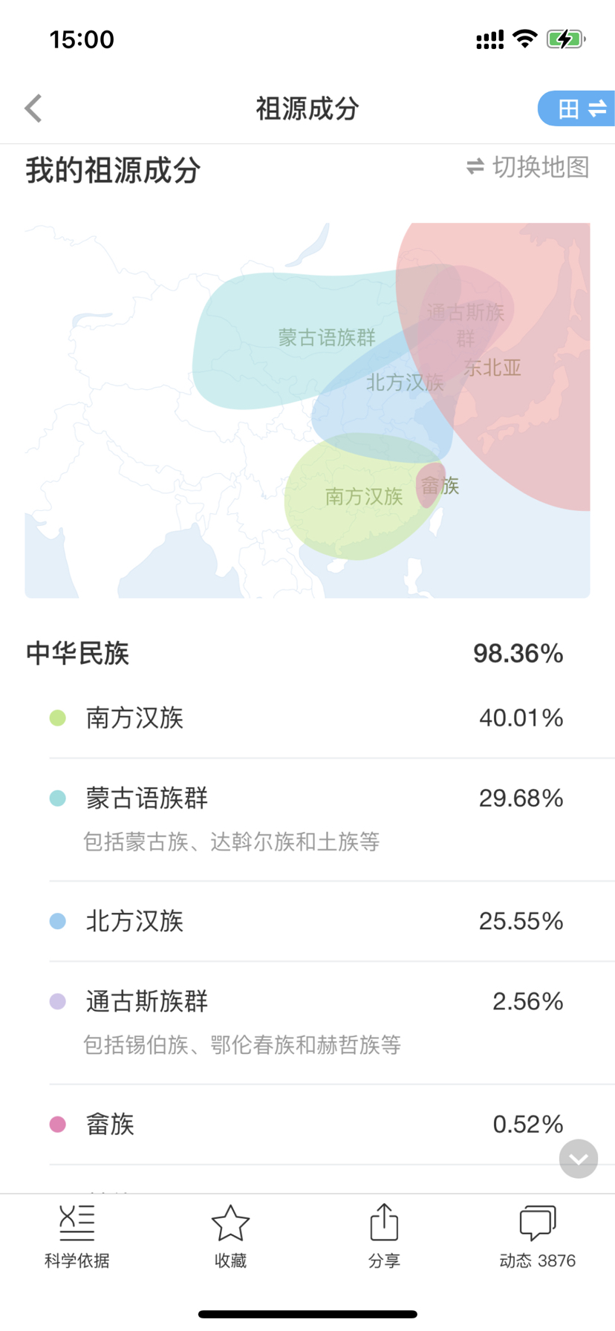Screen dimensions: 615x1331
Task: Select the 南方汉族 40.01% row
Action: [x=307, y=718]
